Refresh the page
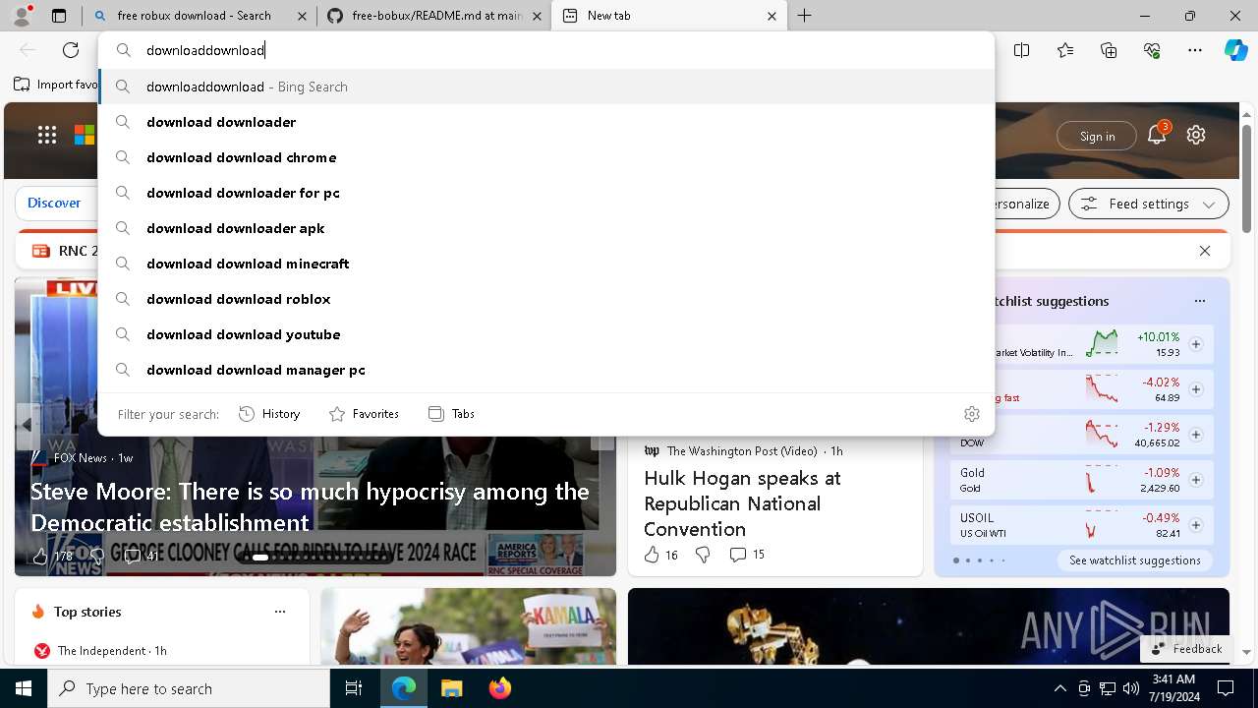This screenshot has height=708, width=1258. (71, 50)
